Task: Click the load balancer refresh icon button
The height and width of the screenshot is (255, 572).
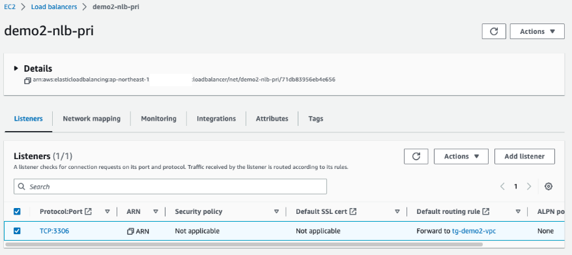Action: pyautogui.click(x=494, y=31)
